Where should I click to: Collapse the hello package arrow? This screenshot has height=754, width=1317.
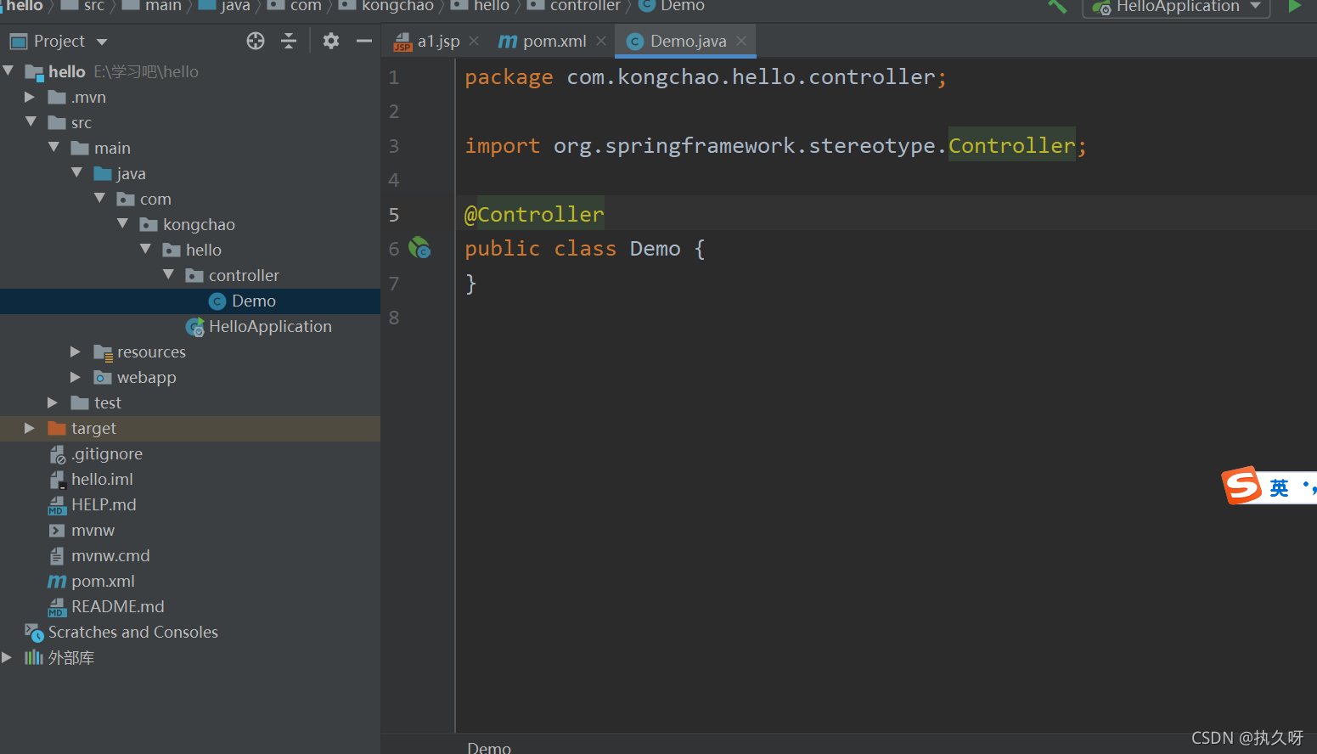click(x=146, y=250)
